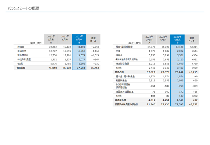This screenshot has height=145, width=210.
Task: Select the 資産の部 total value 77,593
Action: tap(81, 68)
